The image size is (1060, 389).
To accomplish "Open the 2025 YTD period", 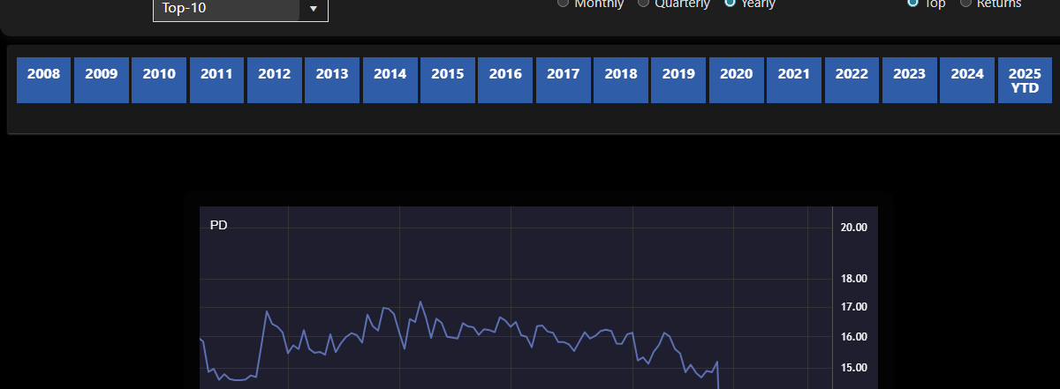I will [1025, 80].
